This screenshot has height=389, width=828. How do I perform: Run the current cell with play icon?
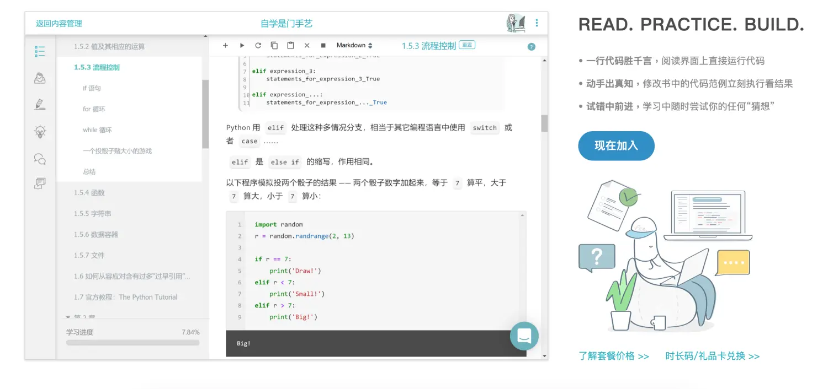tap(242, 46)
